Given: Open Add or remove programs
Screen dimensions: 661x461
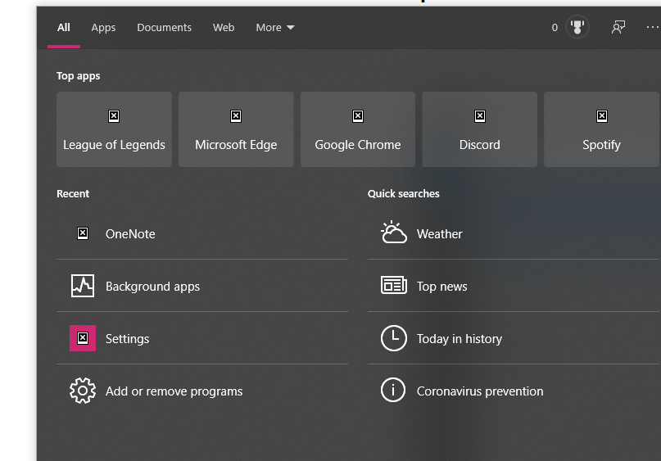Looking at the screenshot, I should (x=202, y=391).
